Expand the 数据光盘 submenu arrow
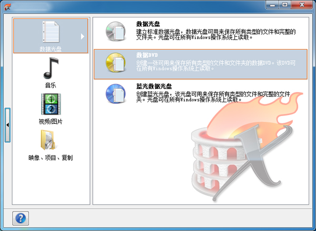This screenshot has width=316, height=231. (83, 36)
